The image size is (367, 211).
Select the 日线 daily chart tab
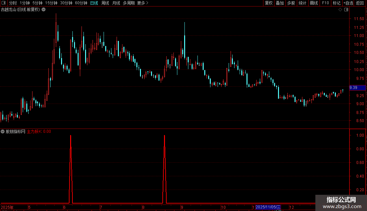tap(94, 3)
